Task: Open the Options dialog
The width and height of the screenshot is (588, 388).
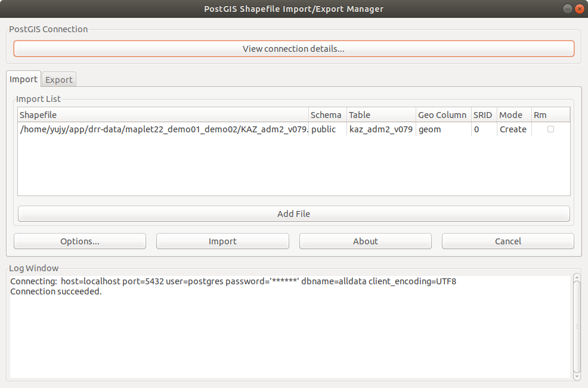Action: 80,241
